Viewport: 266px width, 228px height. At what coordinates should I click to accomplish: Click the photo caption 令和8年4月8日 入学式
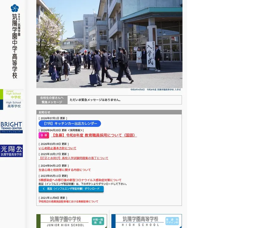tap(156, 90)
